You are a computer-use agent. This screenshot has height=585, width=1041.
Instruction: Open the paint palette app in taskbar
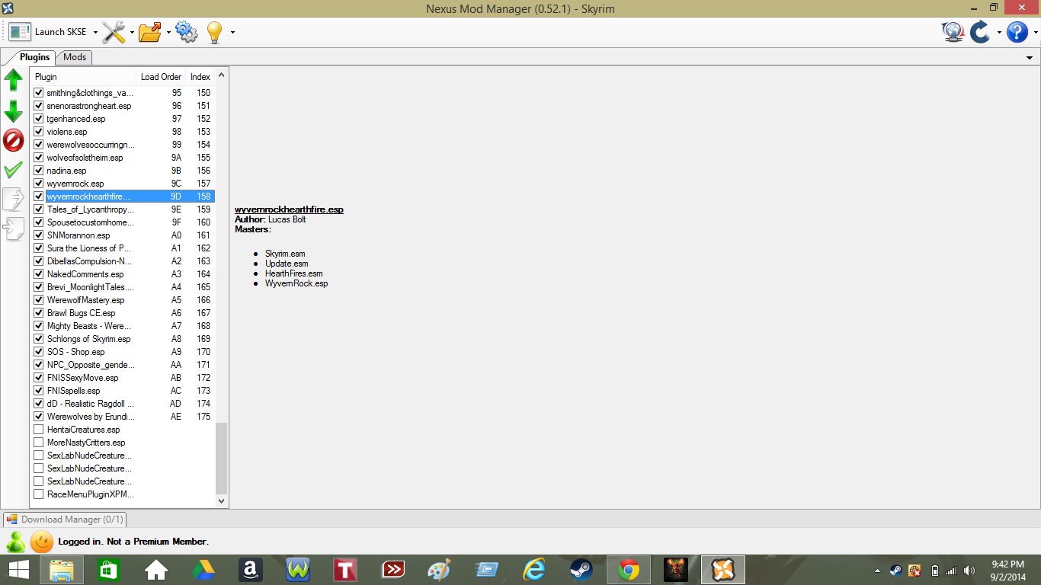point(440,570)
